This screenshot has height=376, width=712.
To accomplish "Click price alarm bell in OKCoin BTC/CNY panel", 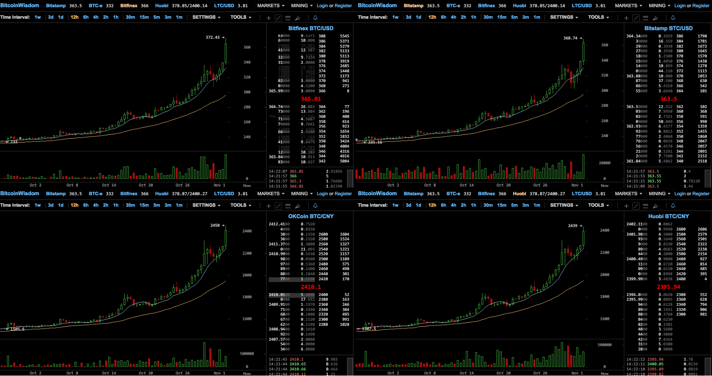I will pyautogui.click(x=316, y=206).
